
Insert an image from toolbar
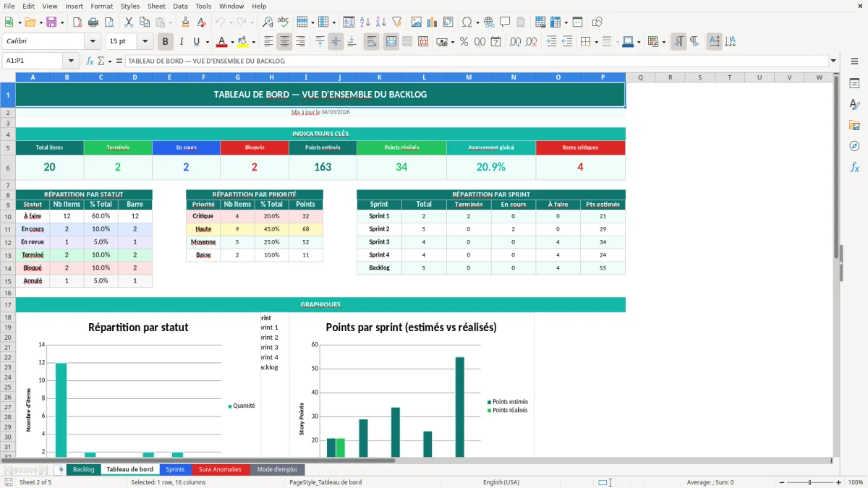tap(417, 22)
